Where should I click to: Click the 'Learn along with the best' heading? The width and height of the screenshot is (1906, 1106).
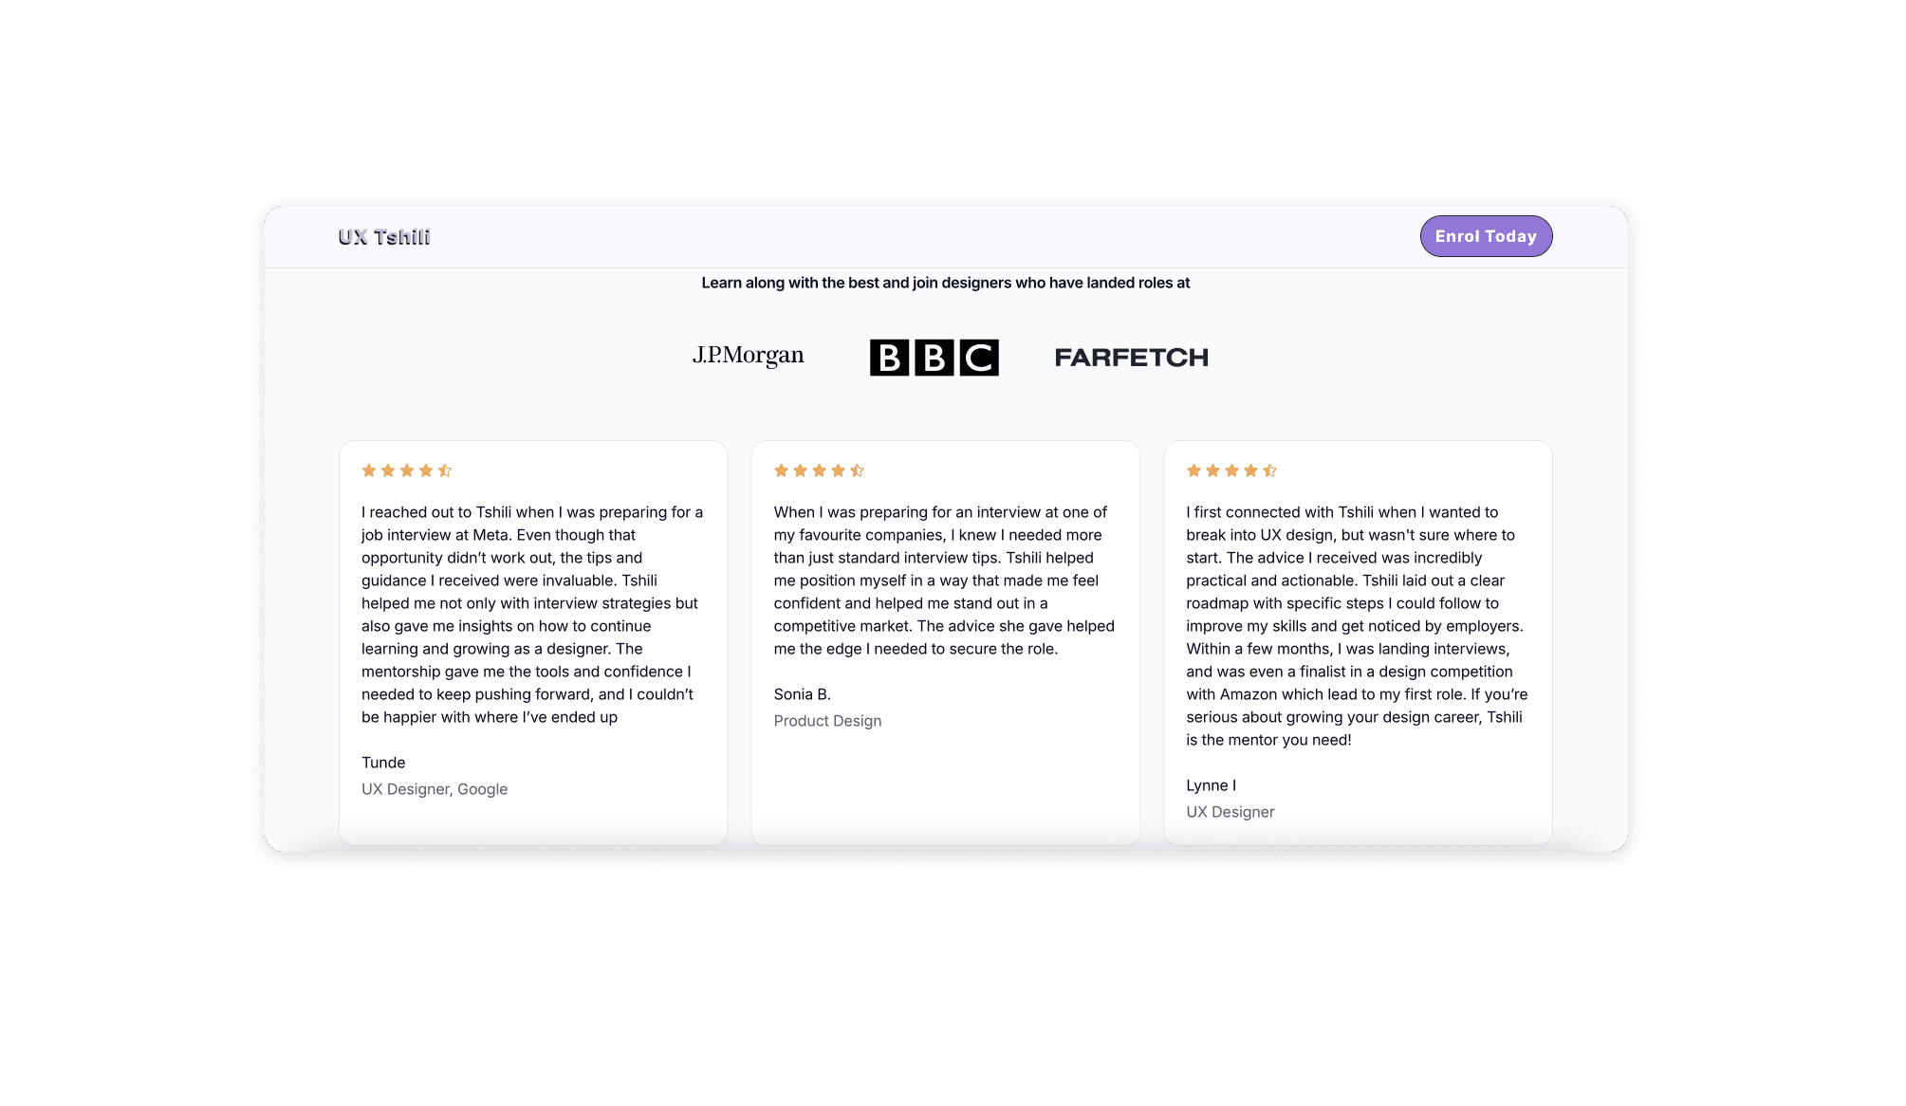pyautogui.click(x=946, y=283)
